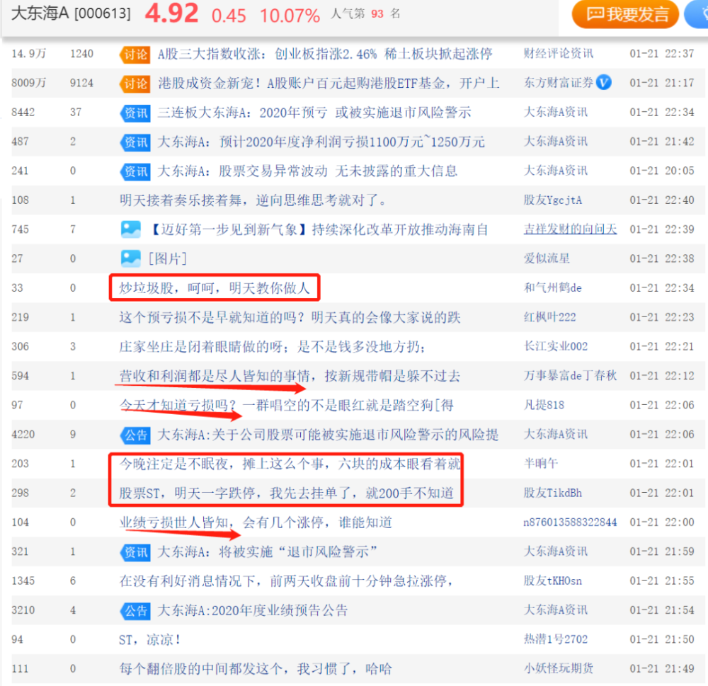This screenshot has width=708, height=686.
Task: Click the percent change 10.07%
Action: point(290,16)
